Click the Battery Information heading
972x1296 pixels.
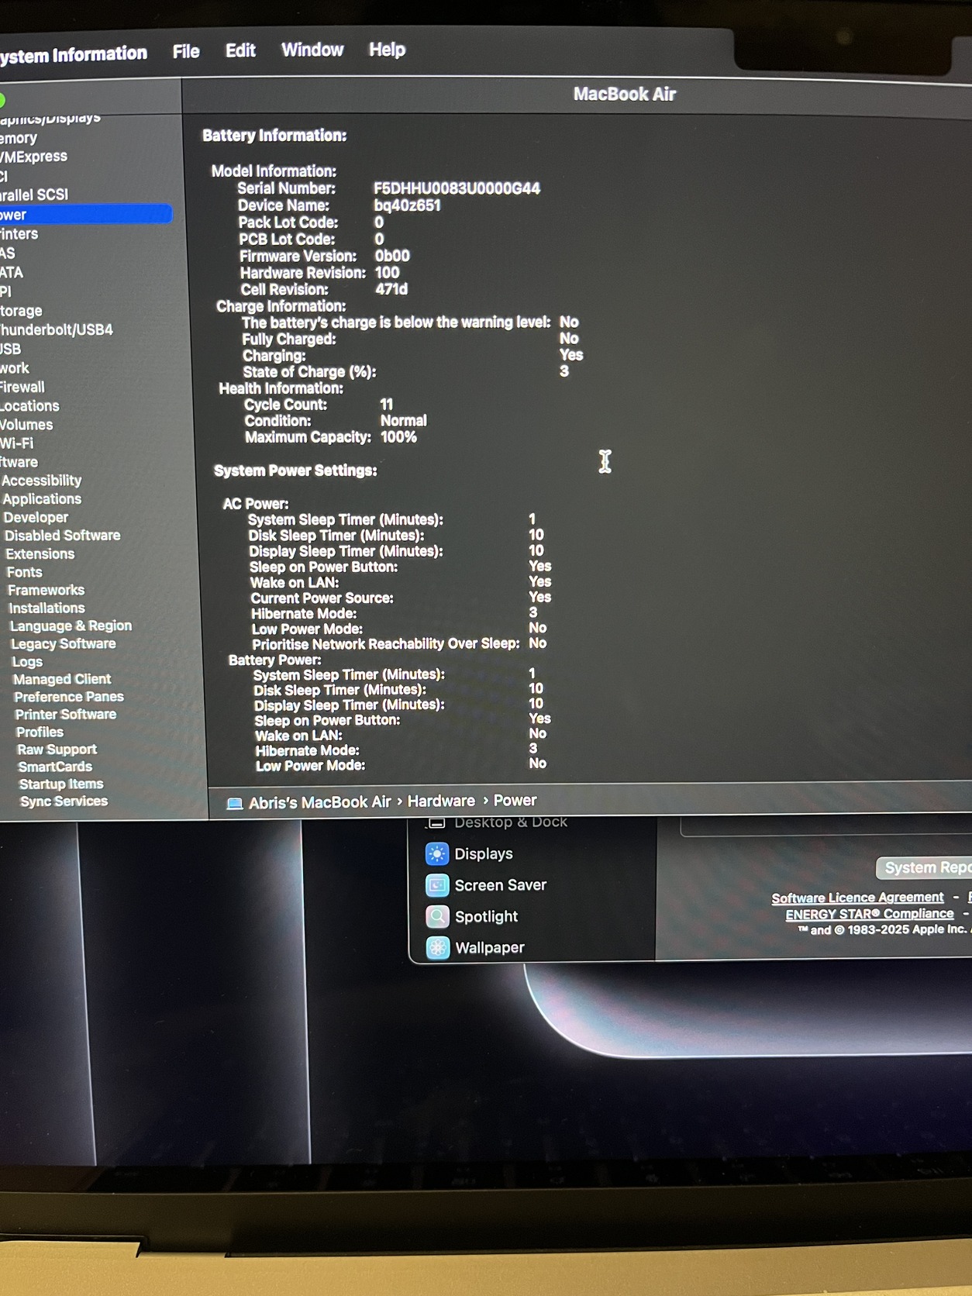(x=274, y=136)
